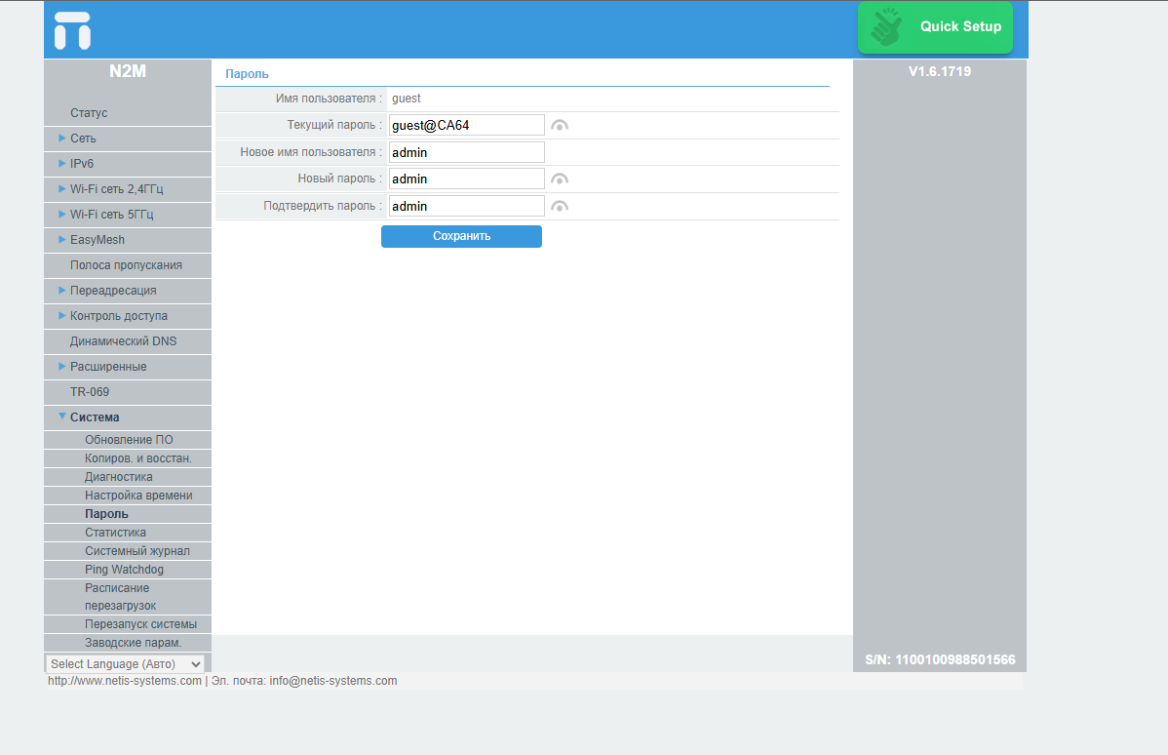Click the V1.6.1719 version text
The height and width of the screenshot is (755, 1168).
[x=939, y=71]
